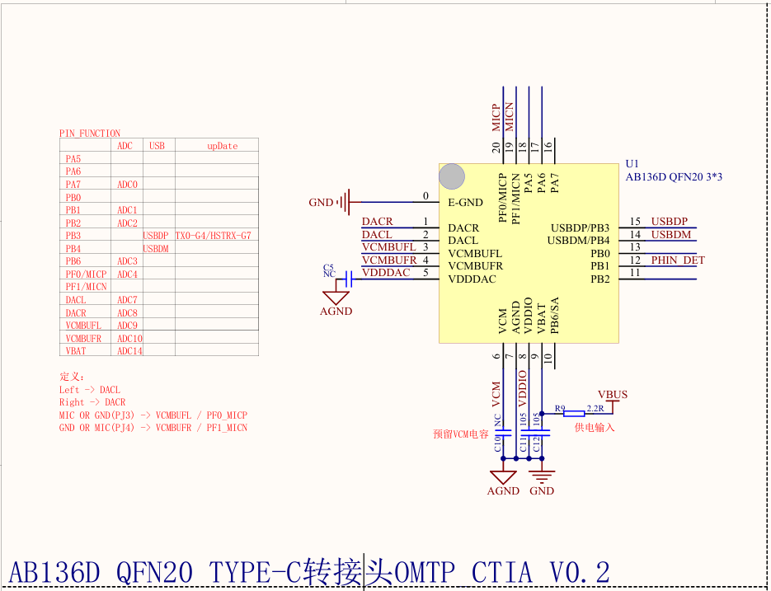This screenshot has width=771, height=591.
Task: Select capacitor C10 symbol
Action: pyautogui.click(x=503, y=434)
